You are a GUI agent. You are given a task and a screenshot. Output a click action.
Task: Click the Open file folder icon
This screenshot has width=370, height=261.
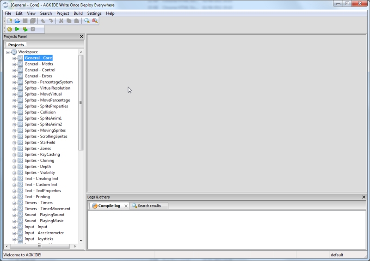17,21
